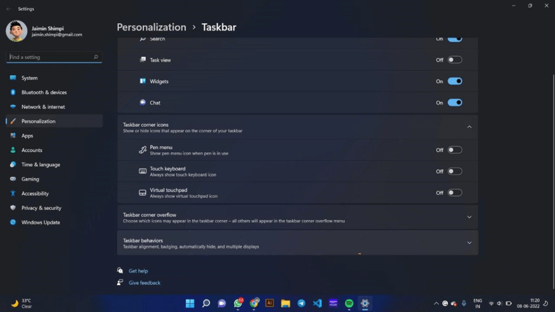Open Network & internet category

point(54,107)
